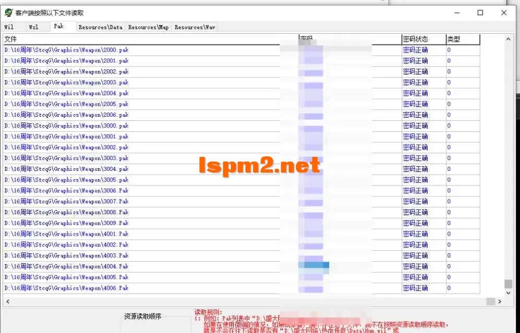Select file row Weapon\3009.Pak

click(241, 223)
